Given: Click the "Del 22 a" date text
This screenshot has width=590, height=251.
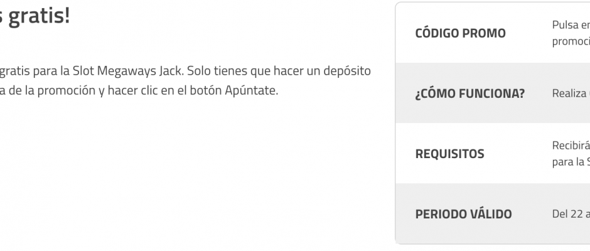Looking at the screenshot, I should (x=571, y=214).
